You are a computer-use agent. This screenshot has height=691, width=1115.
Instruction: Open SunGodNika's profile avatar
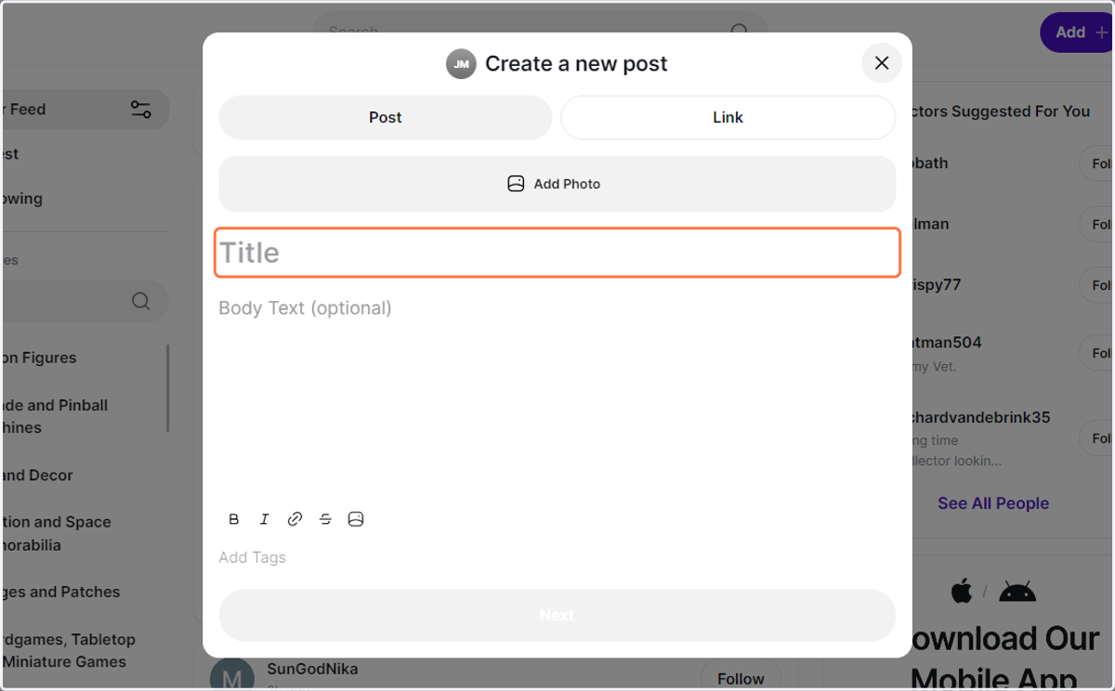[x=232, y=676]
